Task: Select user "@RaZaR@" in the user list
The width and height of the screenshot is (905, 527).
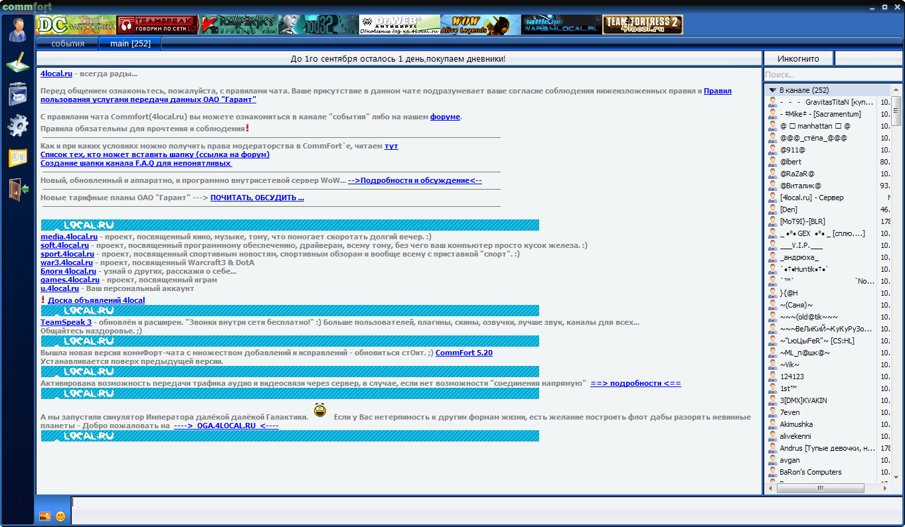Action: pyautogui.click(x=797, y=174)
